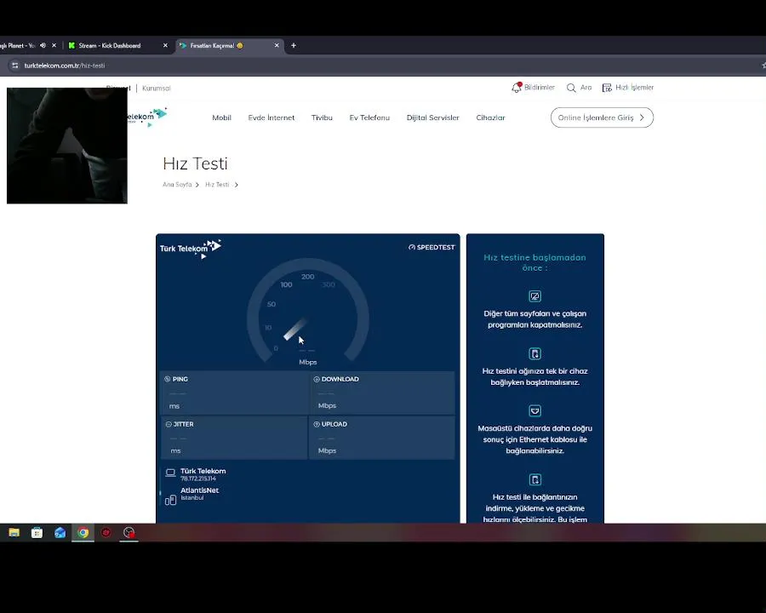Click the single-device tip icon
The height and width of the screenshot is (613, 766).
535,354
